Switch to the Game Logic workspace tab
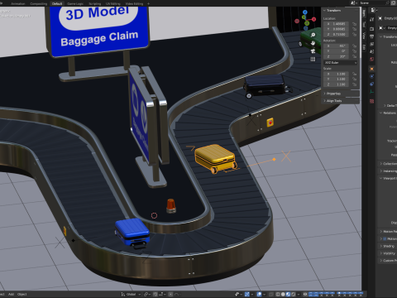The width and height of the screenshot is (397, 298). (x=75, y=3)
